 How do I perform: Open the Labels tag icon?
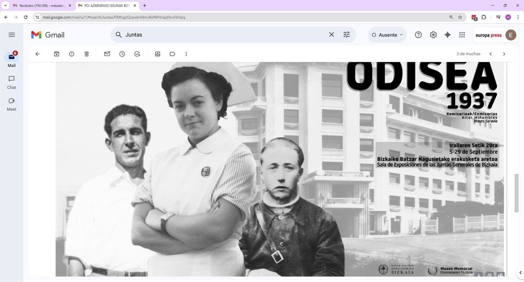[x=172, y=54]
